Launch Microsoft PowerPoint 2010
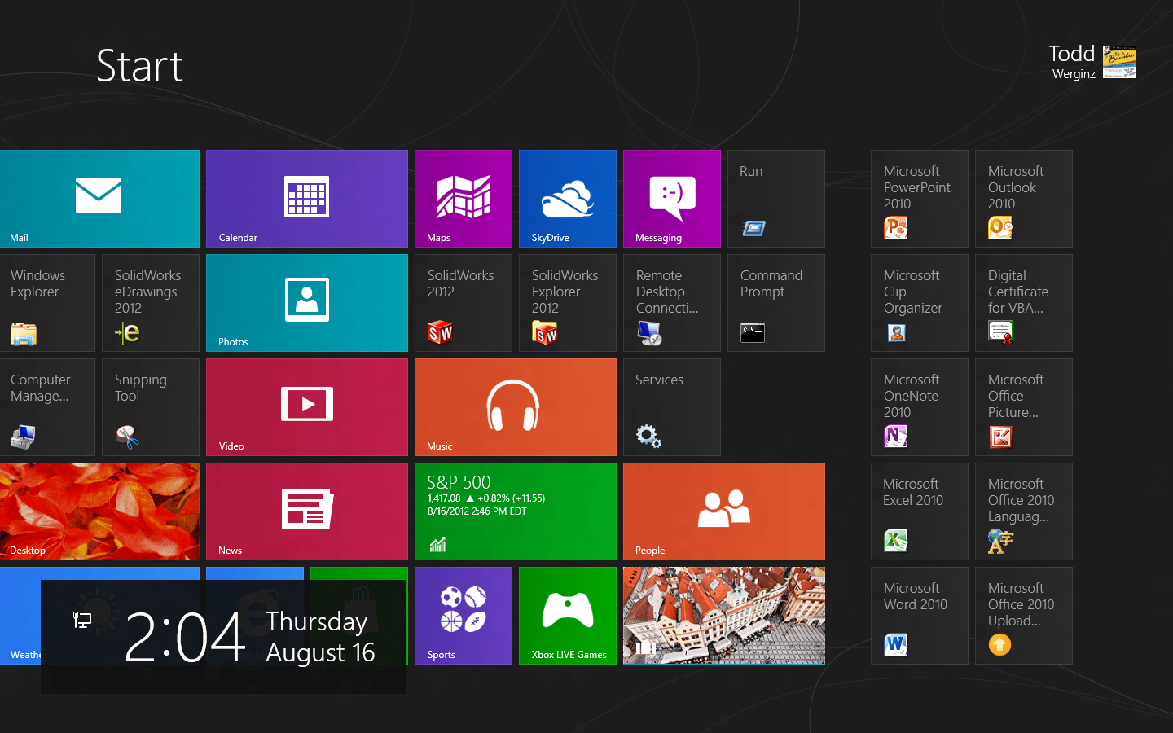 click(919, 199)
